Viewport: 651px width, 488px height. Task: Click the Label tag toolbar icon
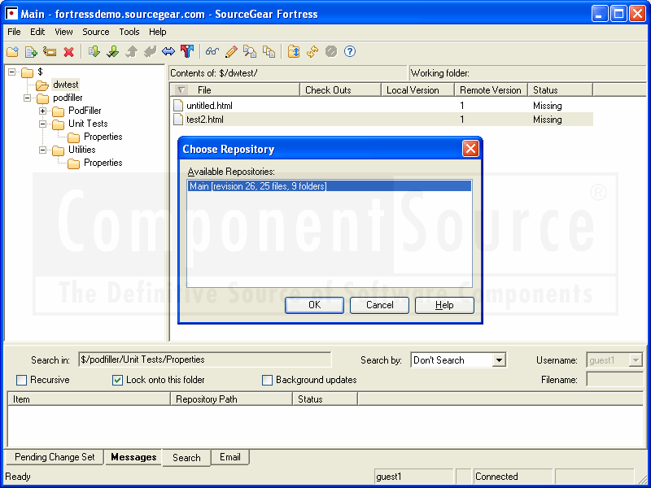[50, 52]
